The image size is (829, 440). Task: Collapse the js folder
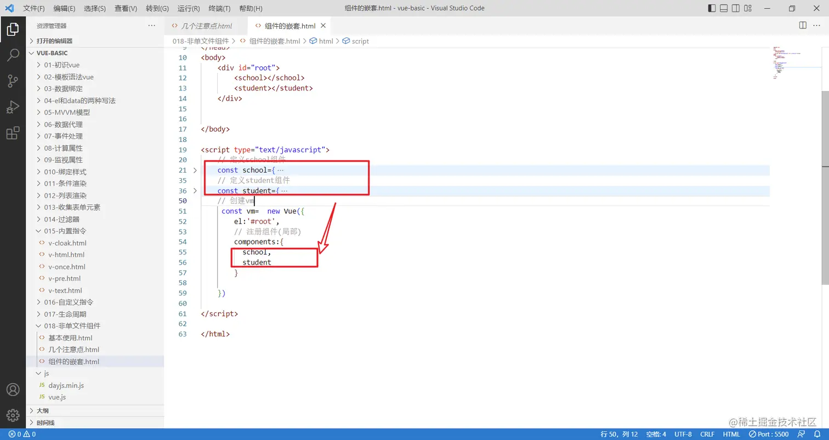click(x=95, y=373)
